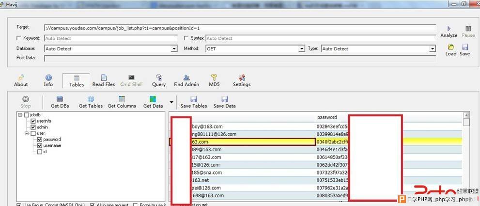
Task: Check the id column checkbox
Action: [40, 152]
